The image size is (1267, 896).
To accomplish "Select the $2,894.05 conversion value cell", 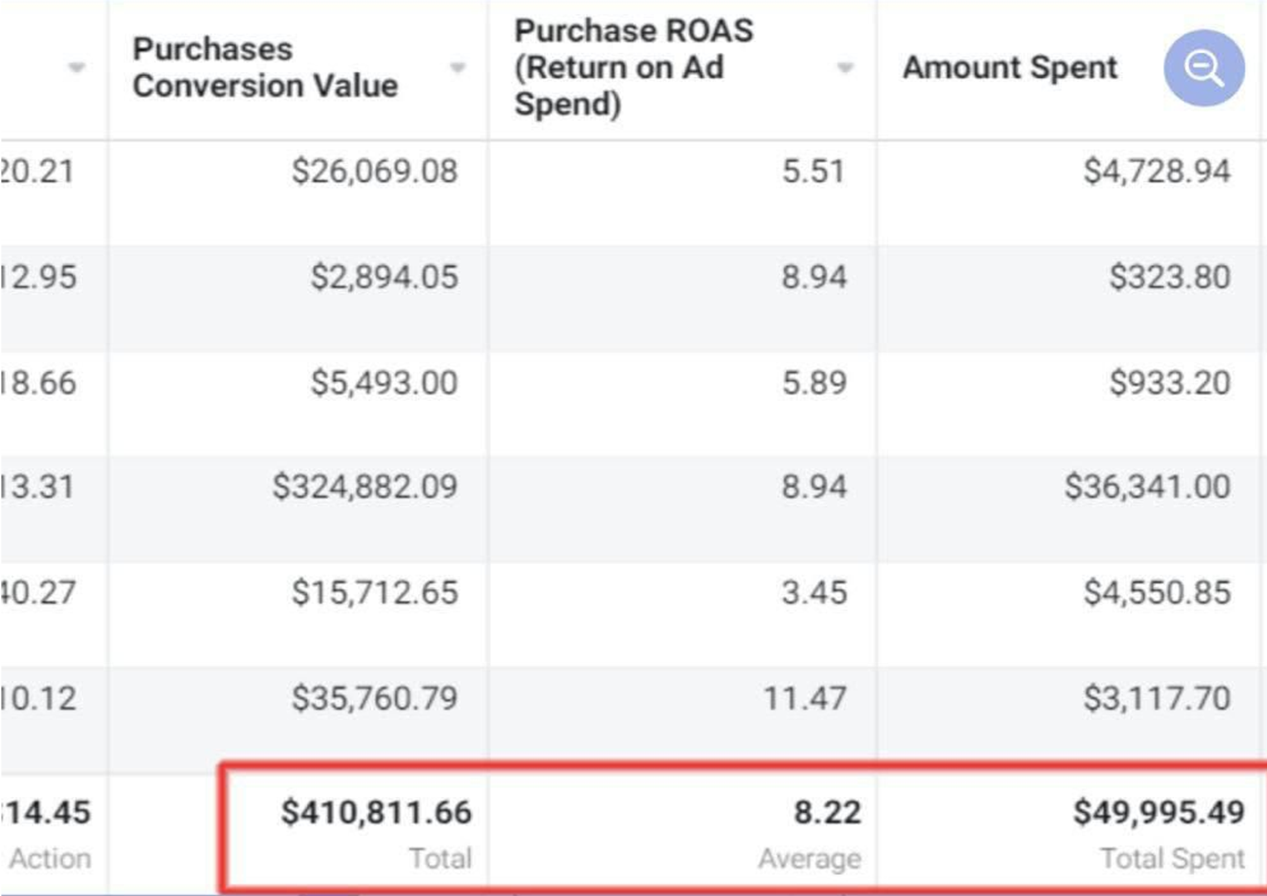I will tap(384, 276).
